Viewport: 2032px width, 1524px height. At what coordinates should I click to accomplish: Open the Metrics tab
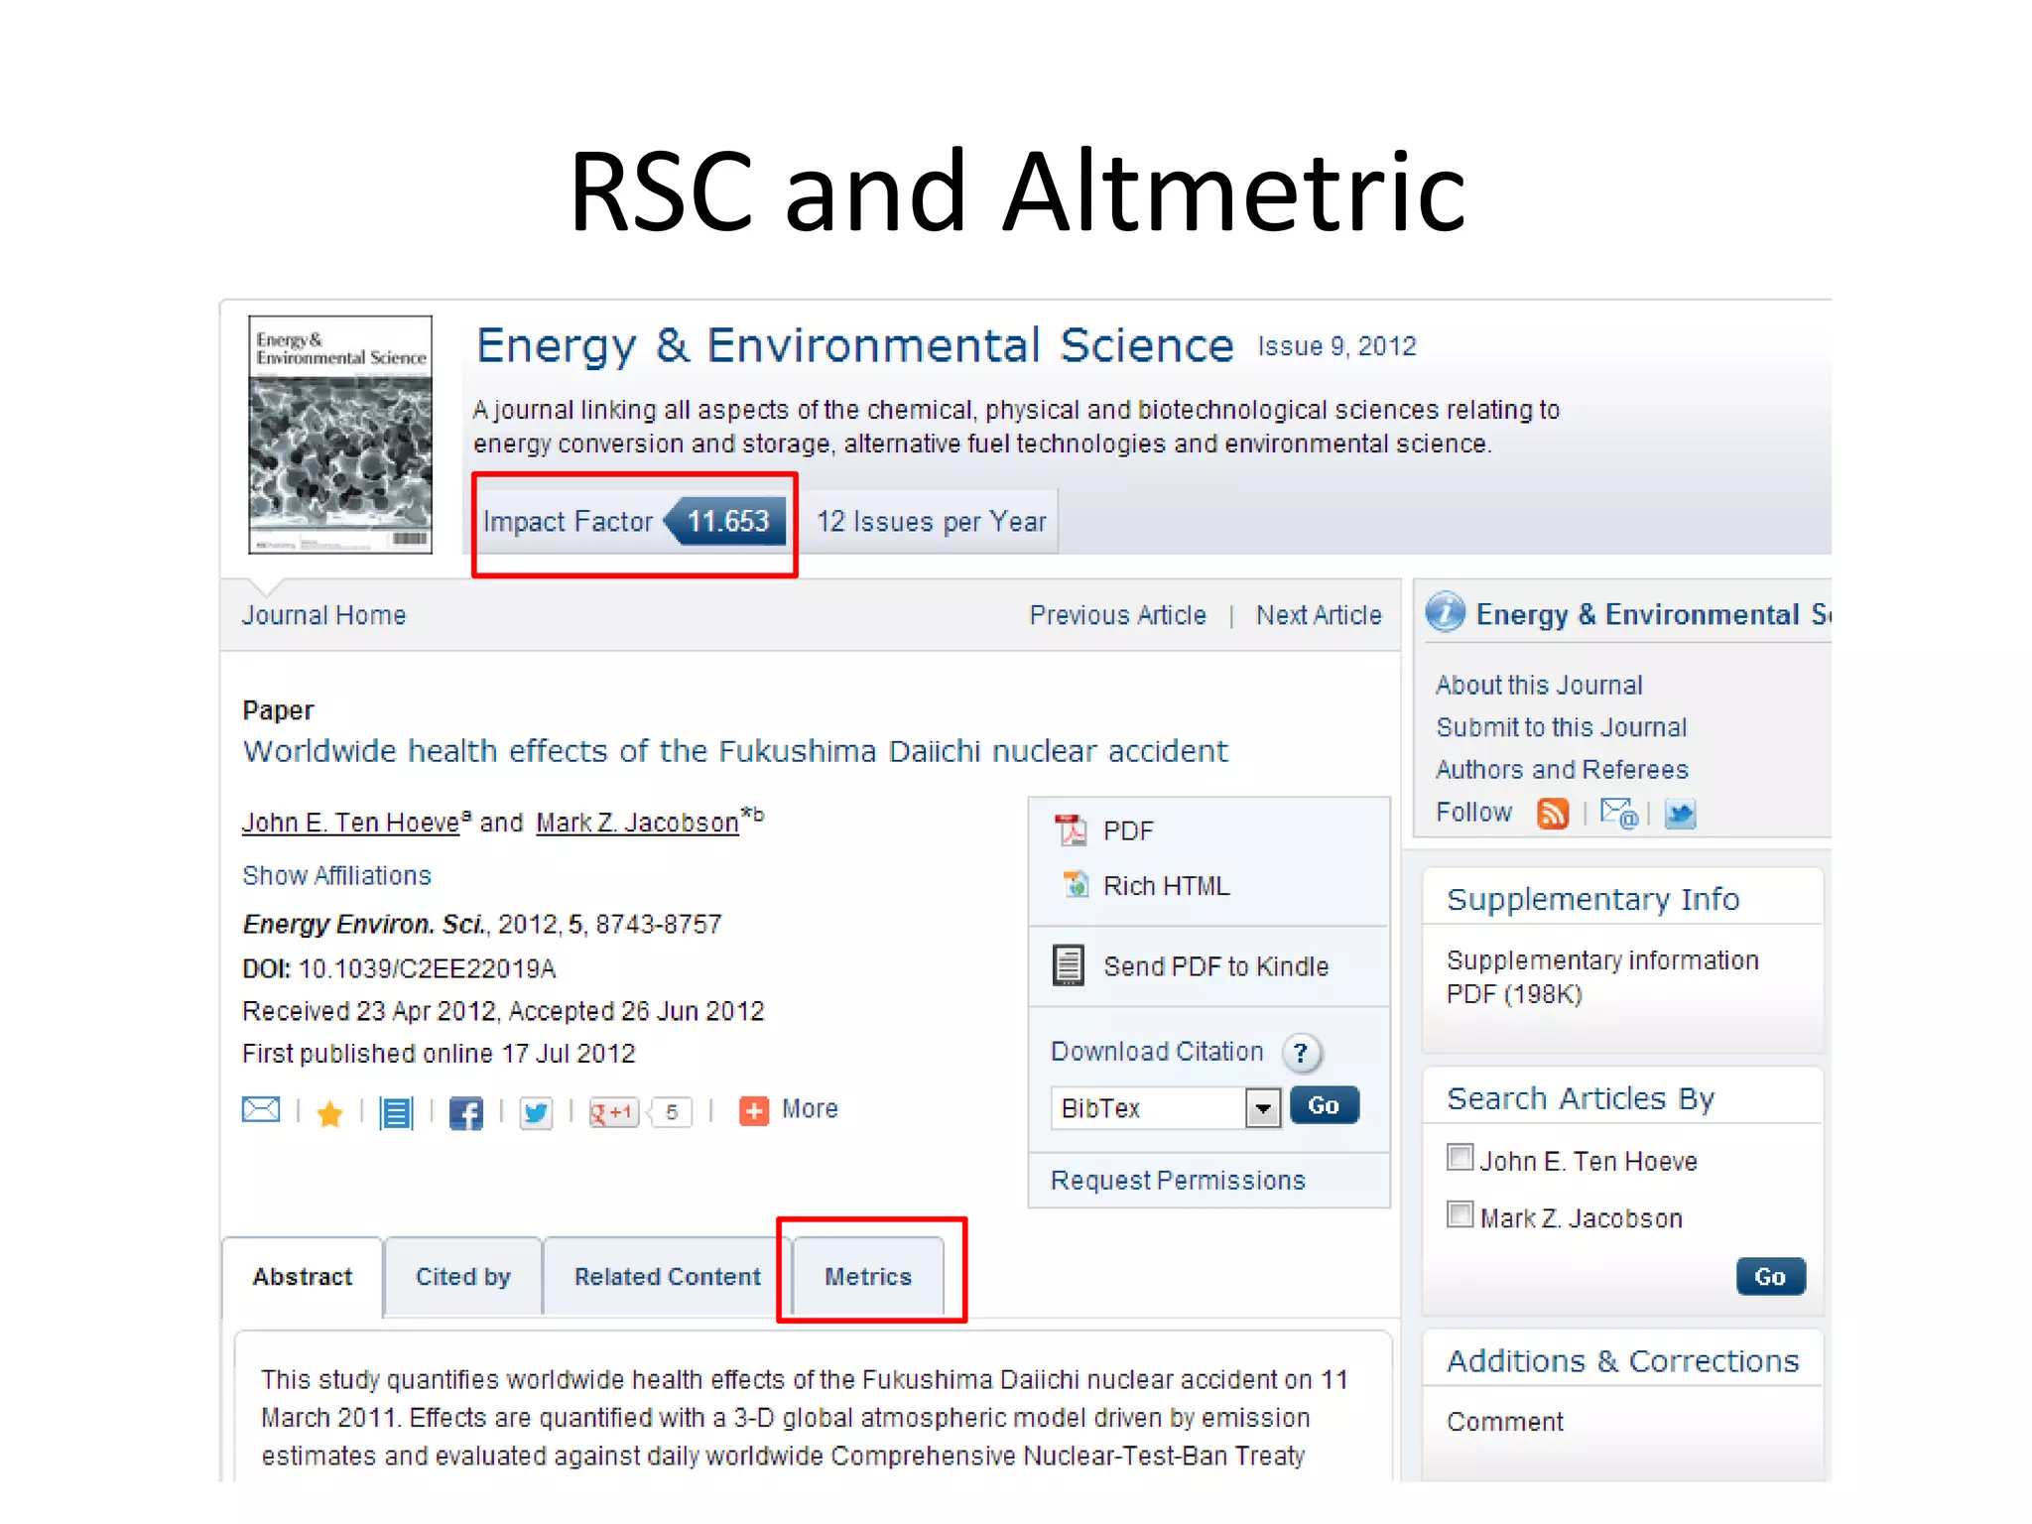pyautogui.click(x=868, y=1277)
